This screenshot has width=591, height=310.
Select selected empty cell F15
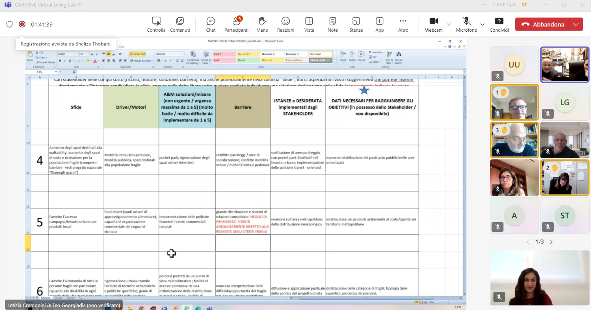[x=243, y=243]
